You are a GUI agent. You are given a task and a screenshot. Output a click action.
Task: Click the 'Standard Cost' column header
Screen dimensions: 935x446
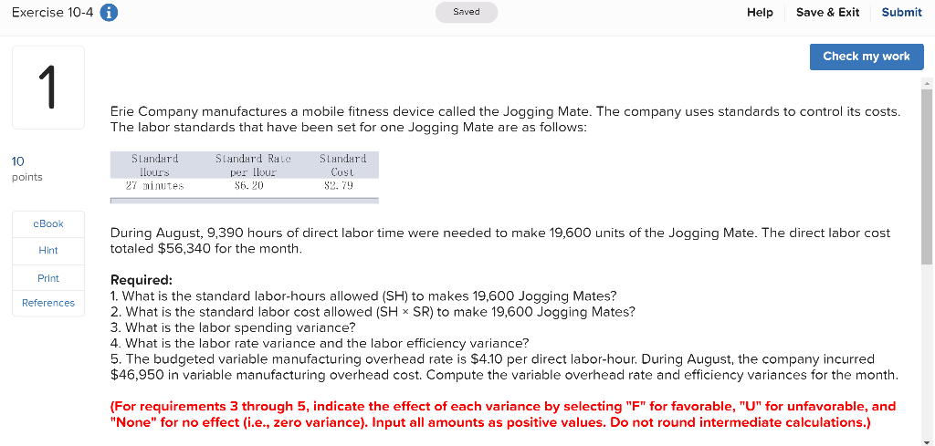point(343,165)
